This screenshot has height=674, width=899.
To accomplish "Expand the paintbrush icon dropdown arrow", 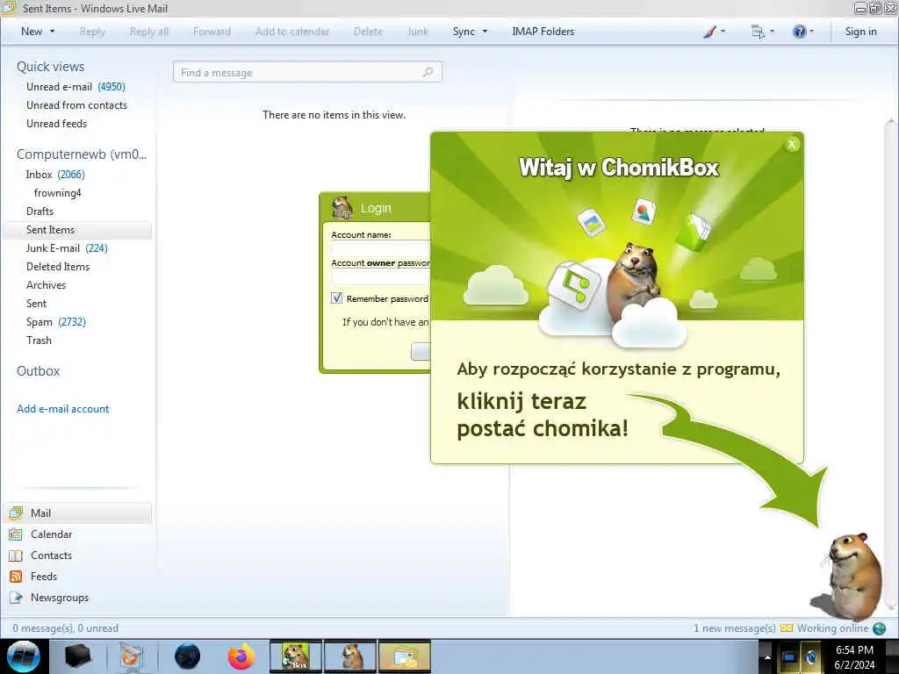I will click(723, 32).
